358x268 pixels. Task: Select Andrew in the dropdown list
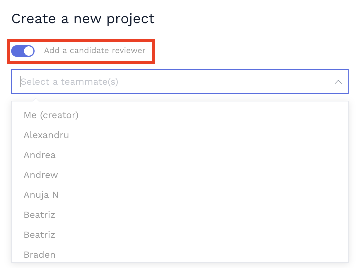tap(40, 175)
